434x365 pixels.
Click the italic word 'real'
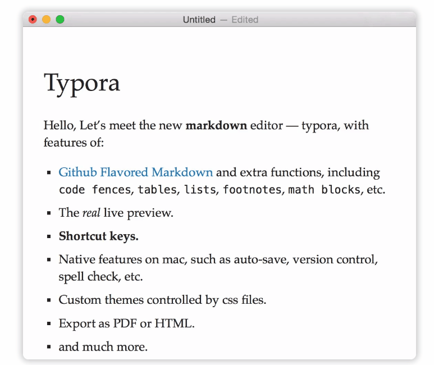pyautogui.click(x=92, y=213)
